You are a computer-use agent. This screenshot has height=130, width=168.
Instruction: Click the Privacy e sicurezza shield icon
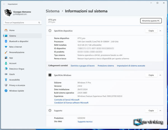click(x=6, y=85)
